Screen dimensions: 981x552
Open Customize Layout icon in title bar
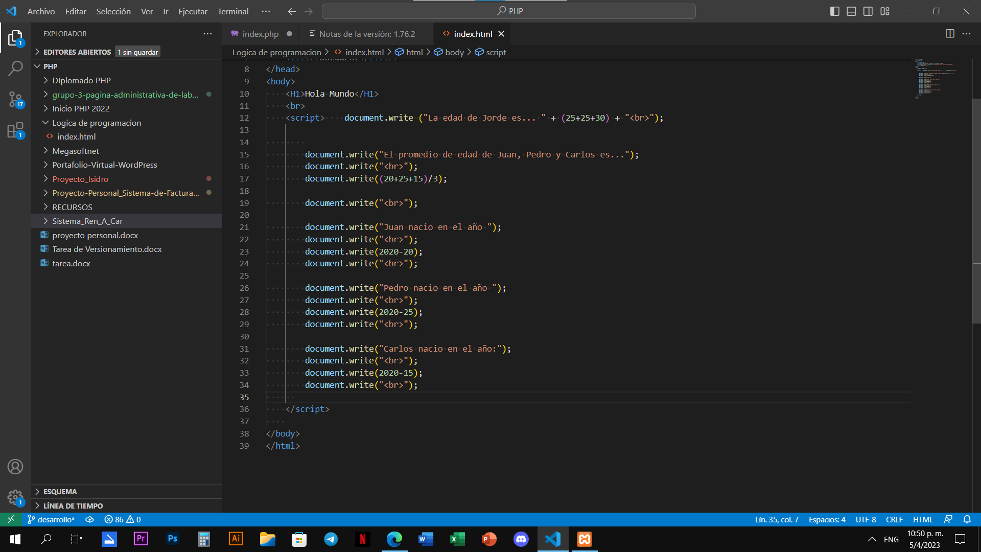885,11
